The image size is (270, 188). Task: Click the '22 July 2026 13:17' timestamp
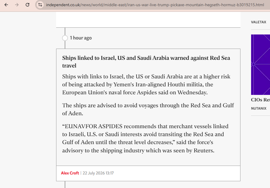[x=98, y=173]
